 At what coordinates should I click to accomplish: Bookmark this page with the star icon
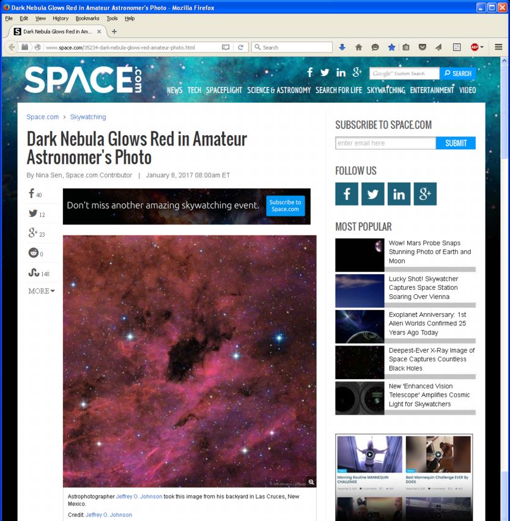pyautogui.click(x=391, y=47)
